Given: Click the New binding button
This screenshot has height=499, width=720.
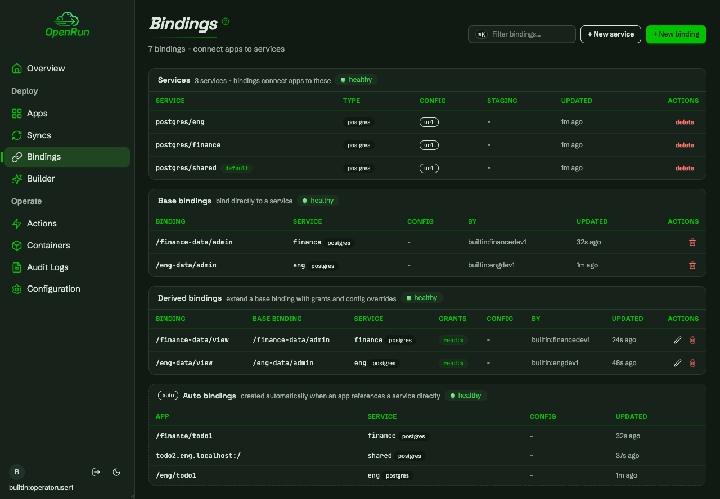Looking at the screenshot, I should (x=676, y=34).
